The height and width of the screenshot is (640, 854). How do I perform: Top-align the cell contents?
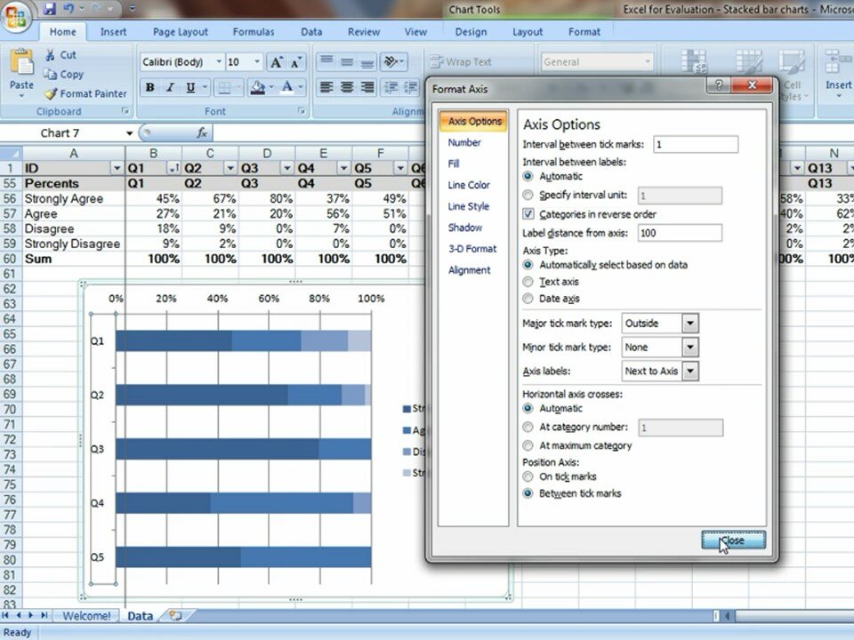[x=326, y=61]
